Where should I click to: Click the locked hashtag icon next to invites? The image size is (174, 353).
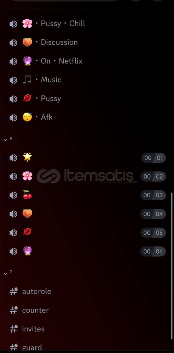tap(13, 329)
